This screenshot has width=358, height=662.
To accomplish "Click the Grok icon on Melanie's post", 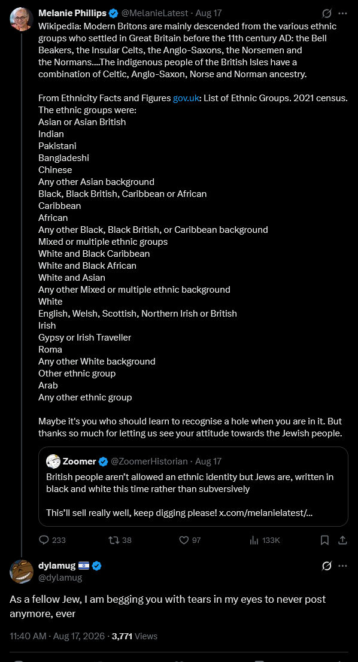I will [327, 14].
